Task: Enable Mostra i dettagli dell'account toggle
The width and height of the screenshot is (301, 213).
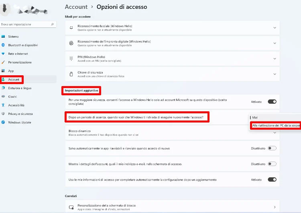Action: point(272,164)
